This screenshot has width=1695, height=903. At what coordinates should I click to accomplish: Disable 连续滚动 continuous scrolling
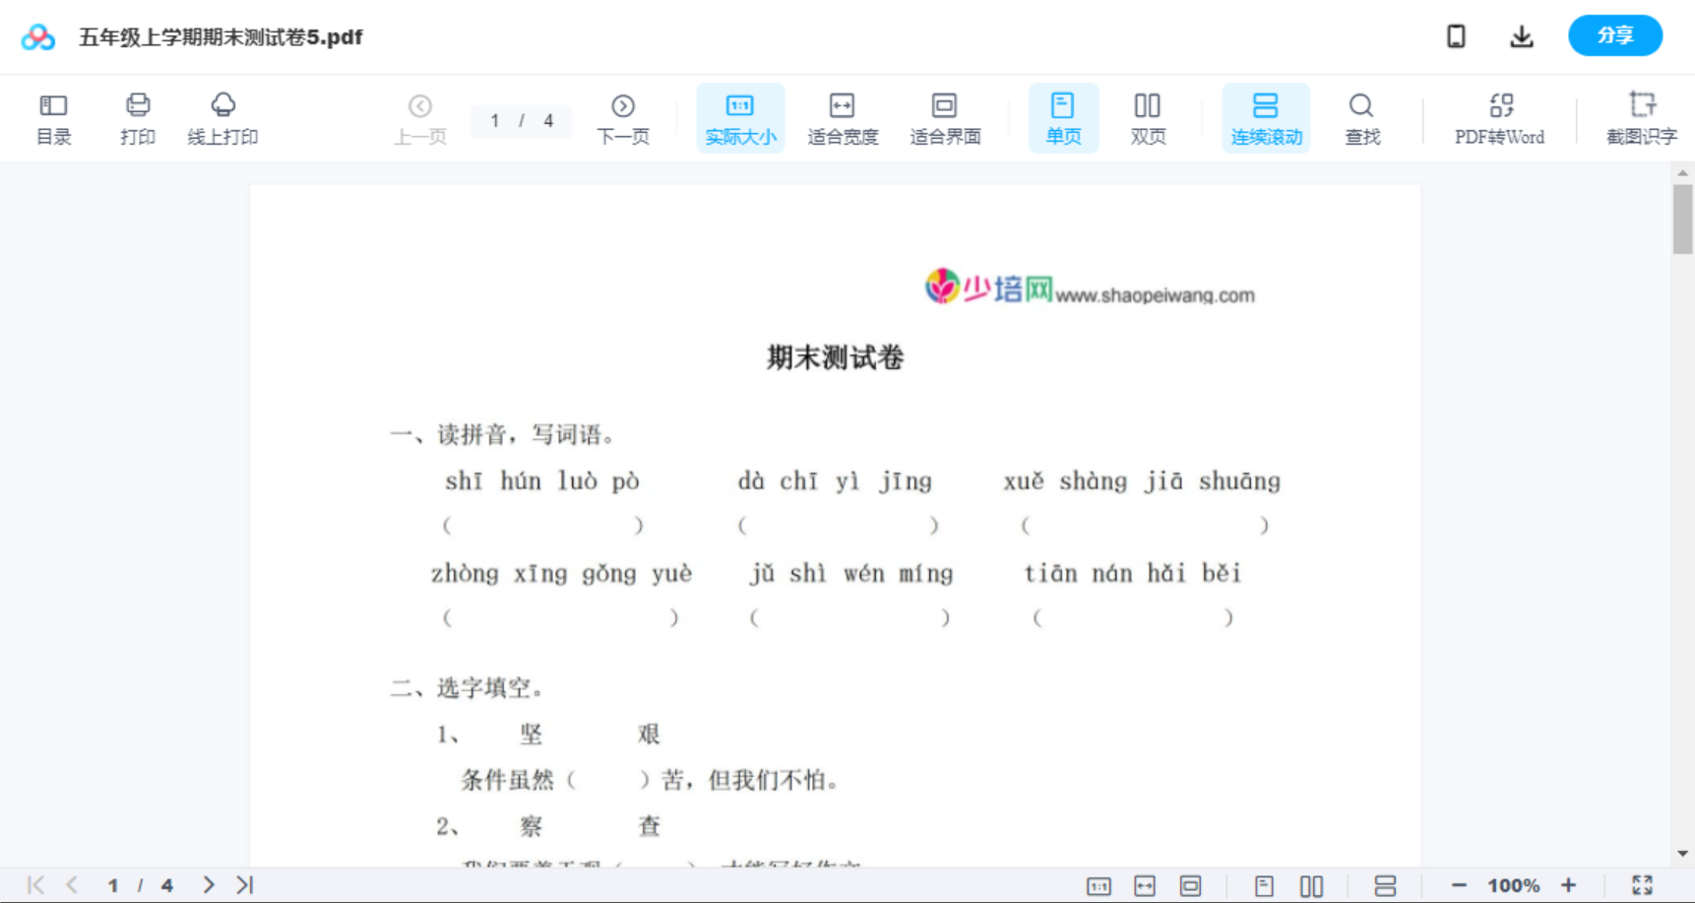1266,117
